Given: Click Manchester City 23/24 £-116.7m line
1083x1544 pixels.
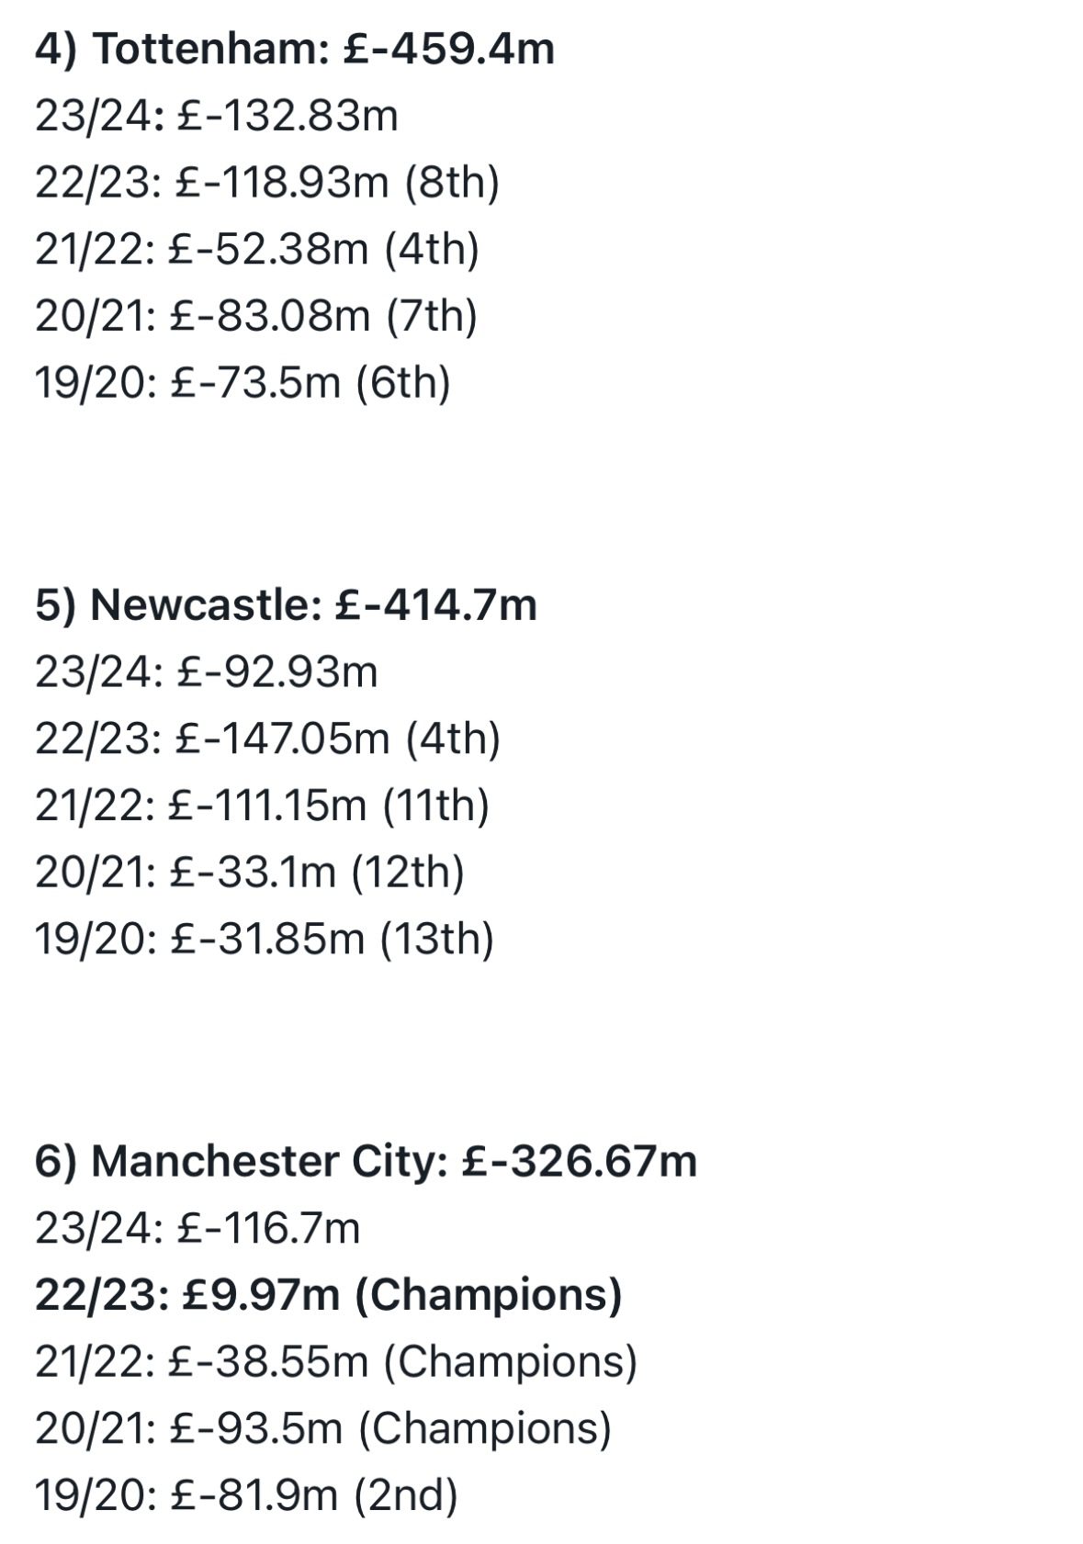Looking at the screenshot, I should (197, 1229).
